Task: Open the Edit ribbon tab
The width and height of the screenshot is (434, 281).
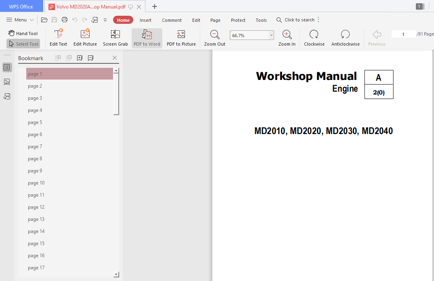Action: [196, 20]
